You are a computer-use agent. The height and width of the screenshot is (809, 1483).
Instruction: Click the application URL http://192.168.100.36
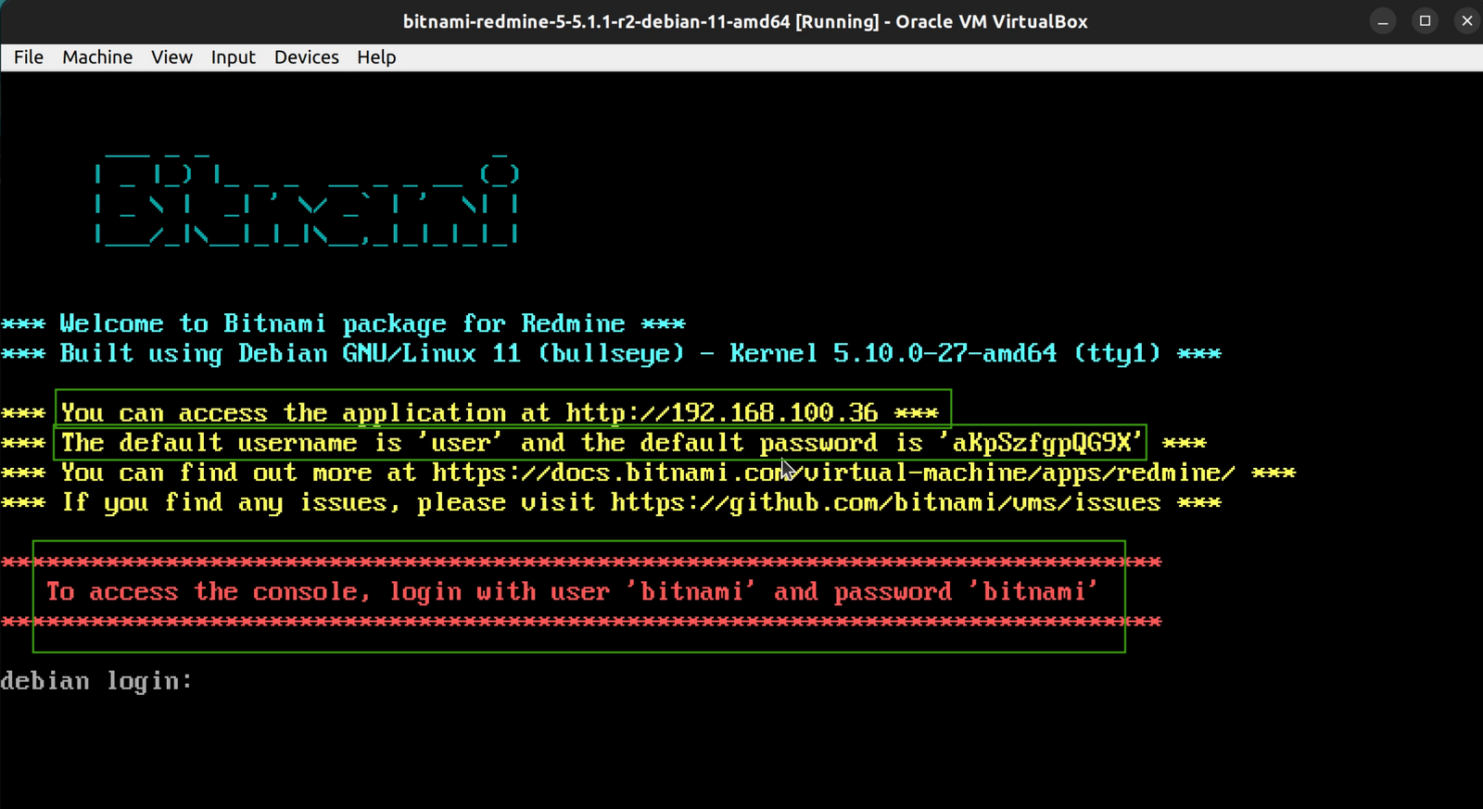click(721, 413)
